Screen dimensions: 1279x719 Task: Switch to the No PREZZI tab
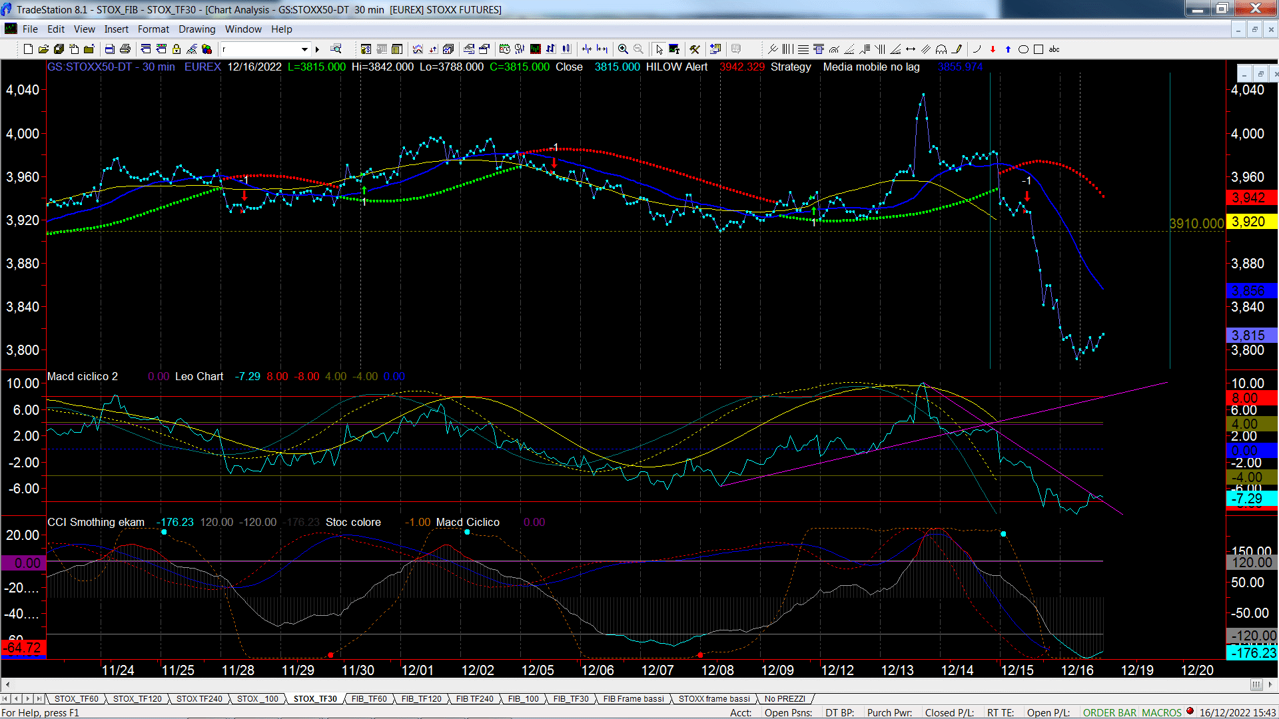pos(785,699)
